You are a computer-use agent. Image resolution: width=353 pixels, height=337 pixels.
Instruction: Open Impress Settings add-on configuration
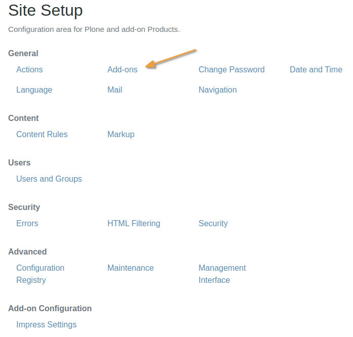(x=46, y=325)
